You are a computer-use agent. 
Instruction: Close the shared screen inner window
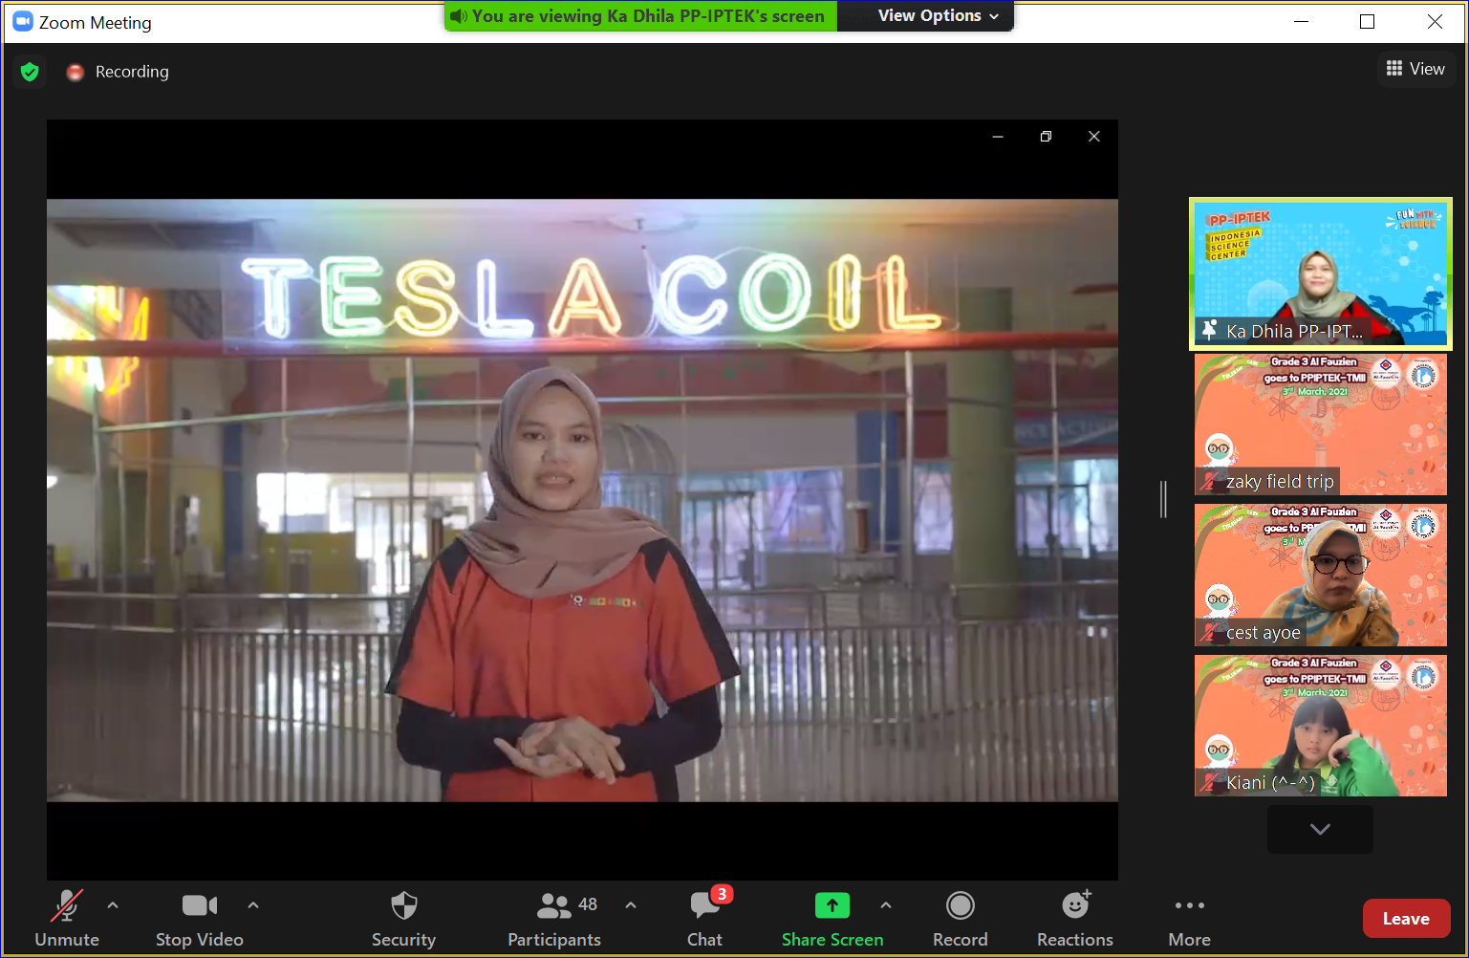1094,137
